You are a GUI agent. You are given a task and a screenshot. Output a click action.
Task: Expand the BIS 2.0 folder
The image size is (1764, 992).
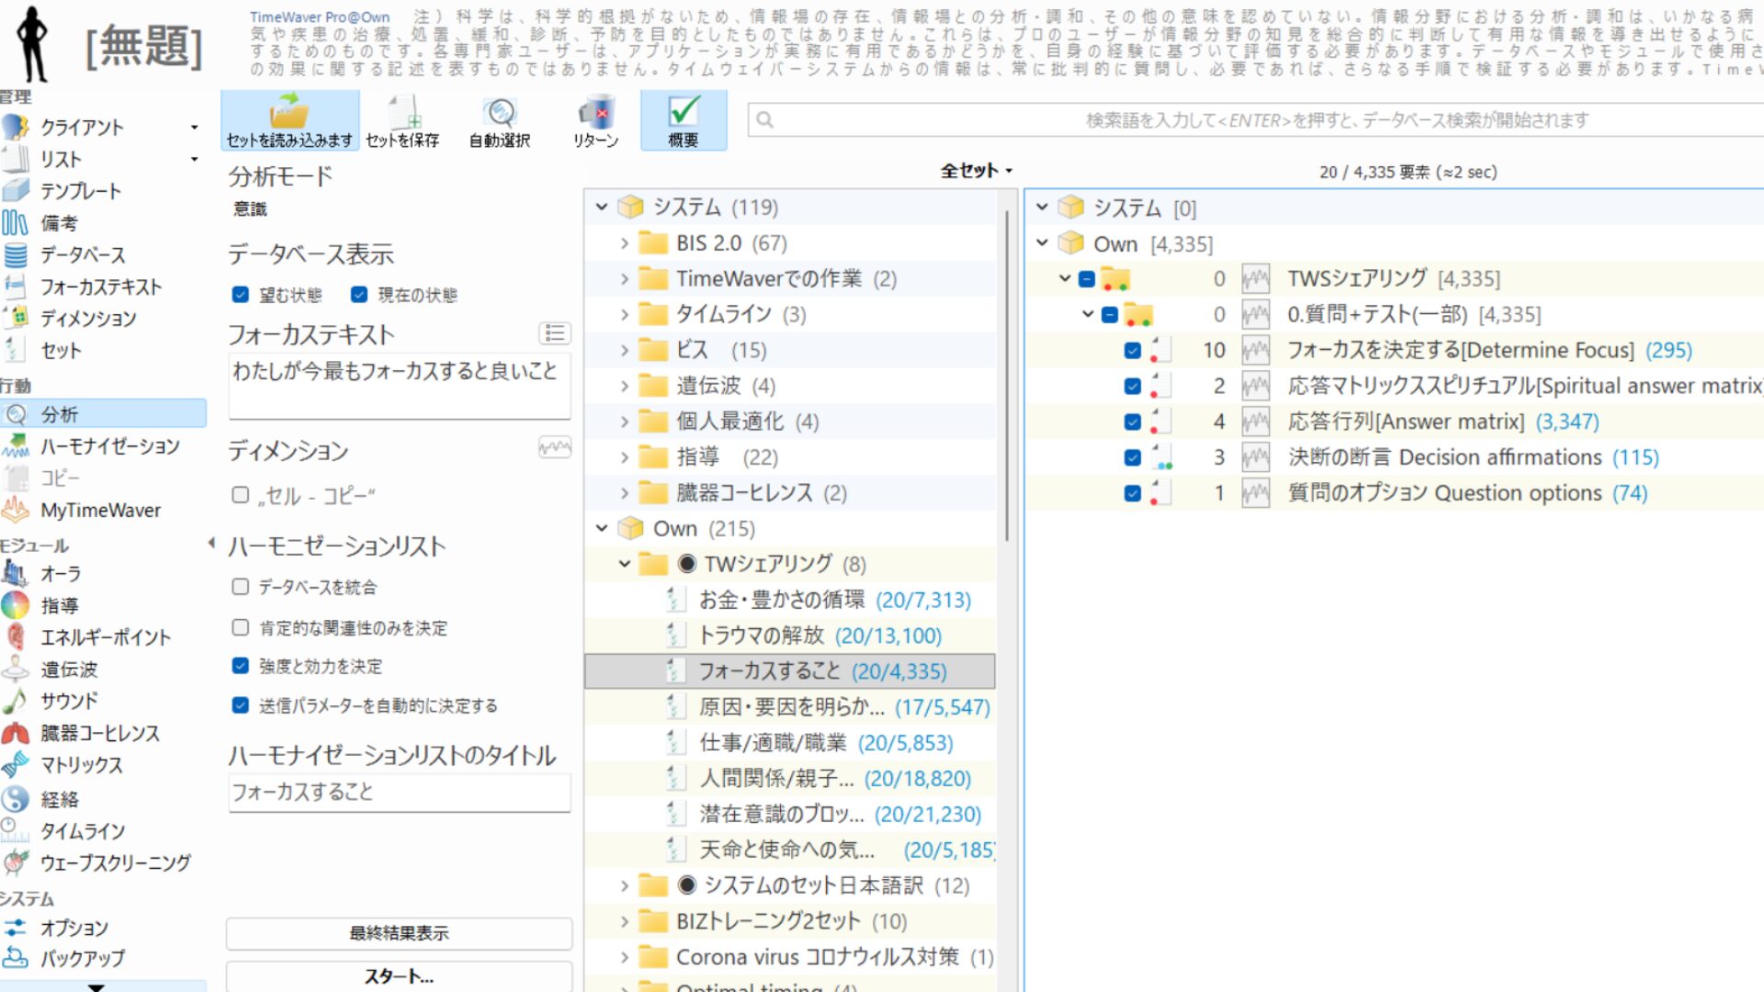point(625,243)
